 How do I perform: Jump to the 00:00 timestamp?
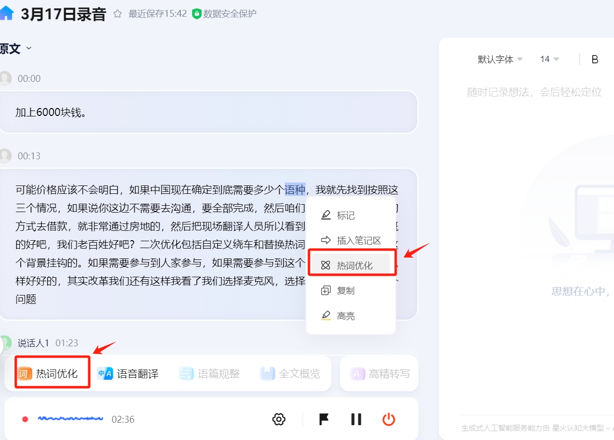(29, 79)
